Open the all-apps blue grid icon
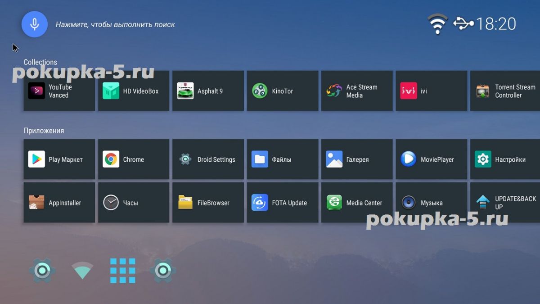 pyautogui.click(x=123, y=271)
